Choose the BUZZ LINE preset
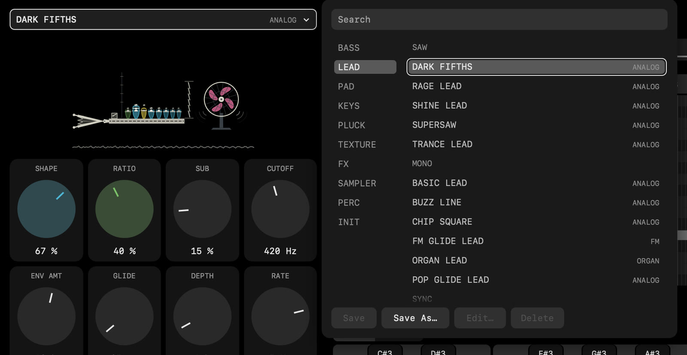The image size is (687, 355). pyautogui.click(x=536, y=202)
